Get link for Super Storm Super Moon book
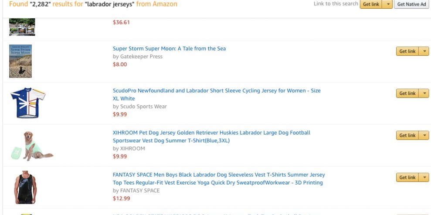The width and height of the screenshot is (431, 215). click(x=407, y=51)
